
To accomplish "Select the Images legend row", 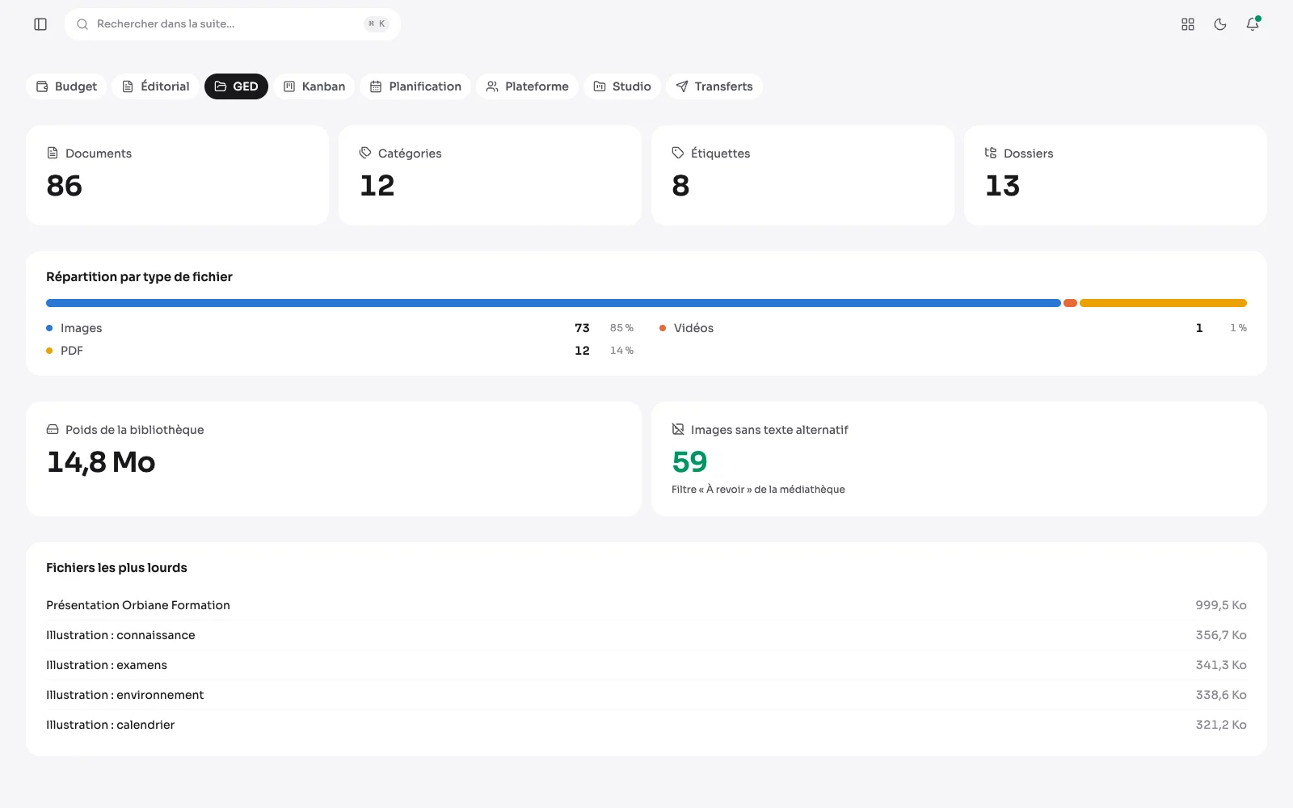I will pos(340,328).
